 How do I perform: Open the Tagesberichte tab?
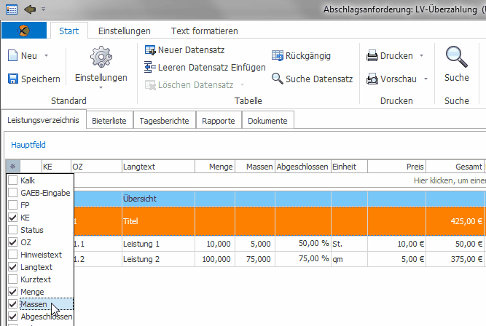[165, 121]
